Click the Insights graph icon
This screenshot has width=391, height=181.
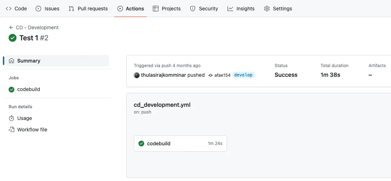(x=230, y=9)
